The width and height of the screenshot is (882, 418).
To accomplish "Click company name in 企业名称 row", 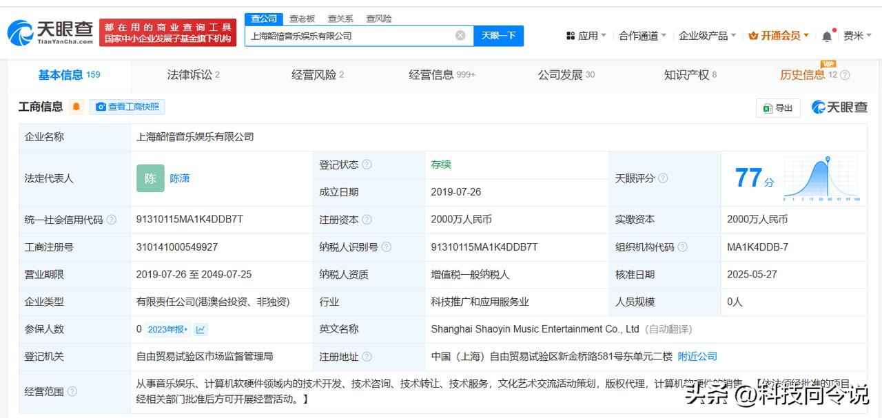I will coord(195,137).
